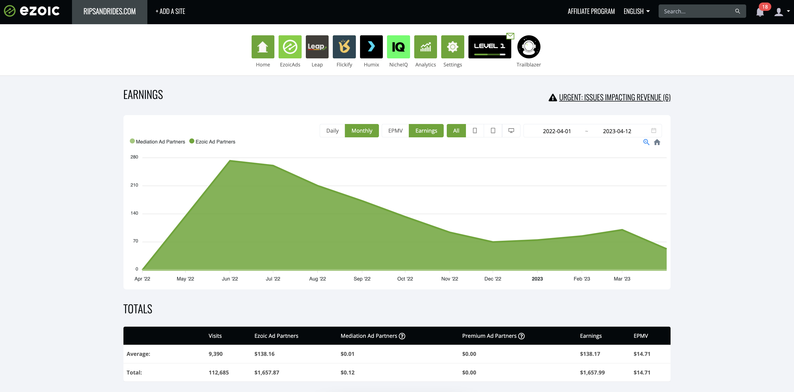This screenshot has width=794, height=392.
Task: Open the notifications bell
Action: tap(760, 12)
